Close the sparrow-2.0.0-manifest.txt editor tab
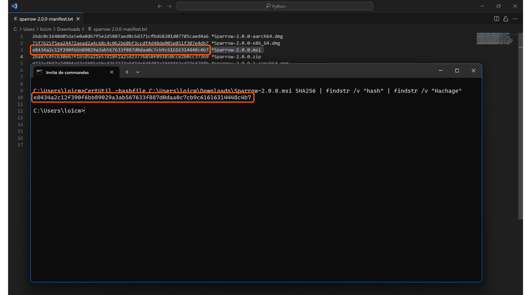Screen dimensions: 525x295 pyautogui.click(x=78, y=19)
